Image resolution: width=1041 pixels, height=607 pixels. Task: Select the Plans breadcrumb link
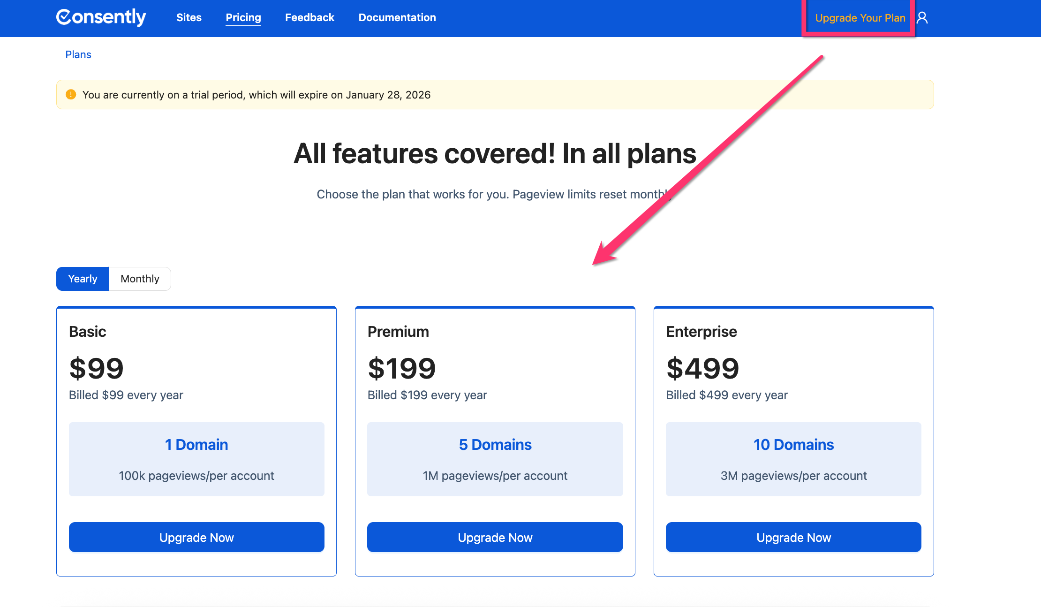click(x=78, y=54)
